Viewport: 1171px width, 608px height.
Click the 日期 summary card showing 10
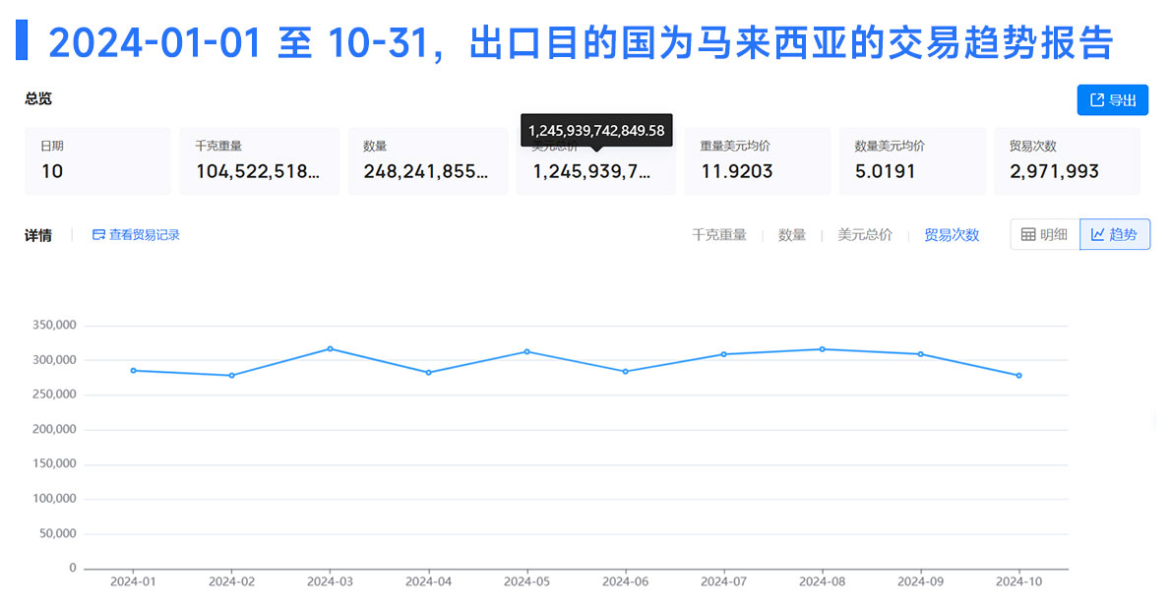(97, 160)
